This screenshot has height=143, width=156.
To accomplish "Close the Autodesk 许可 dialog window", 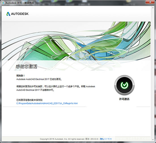I will pyautogui.click(x=150, y=2).
